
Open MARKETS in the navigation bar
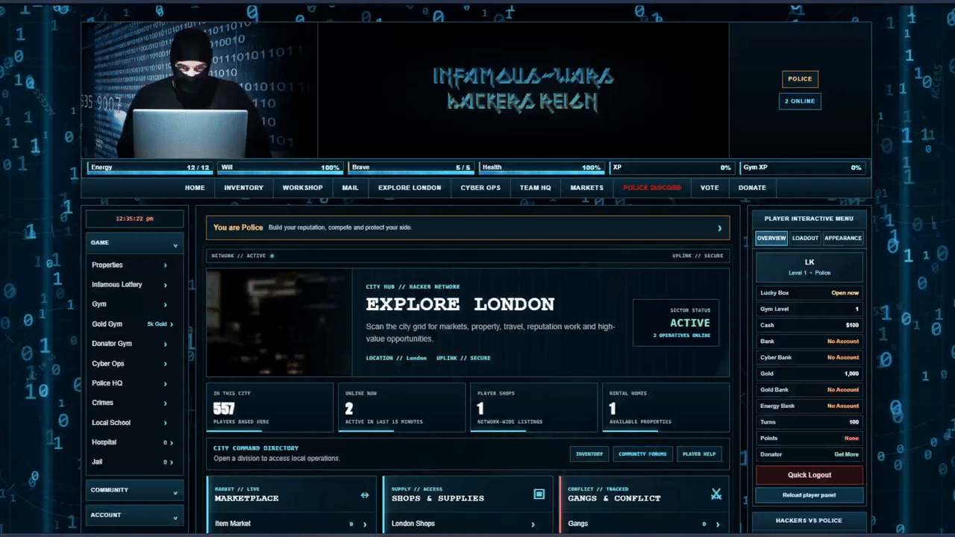[587, 188]
